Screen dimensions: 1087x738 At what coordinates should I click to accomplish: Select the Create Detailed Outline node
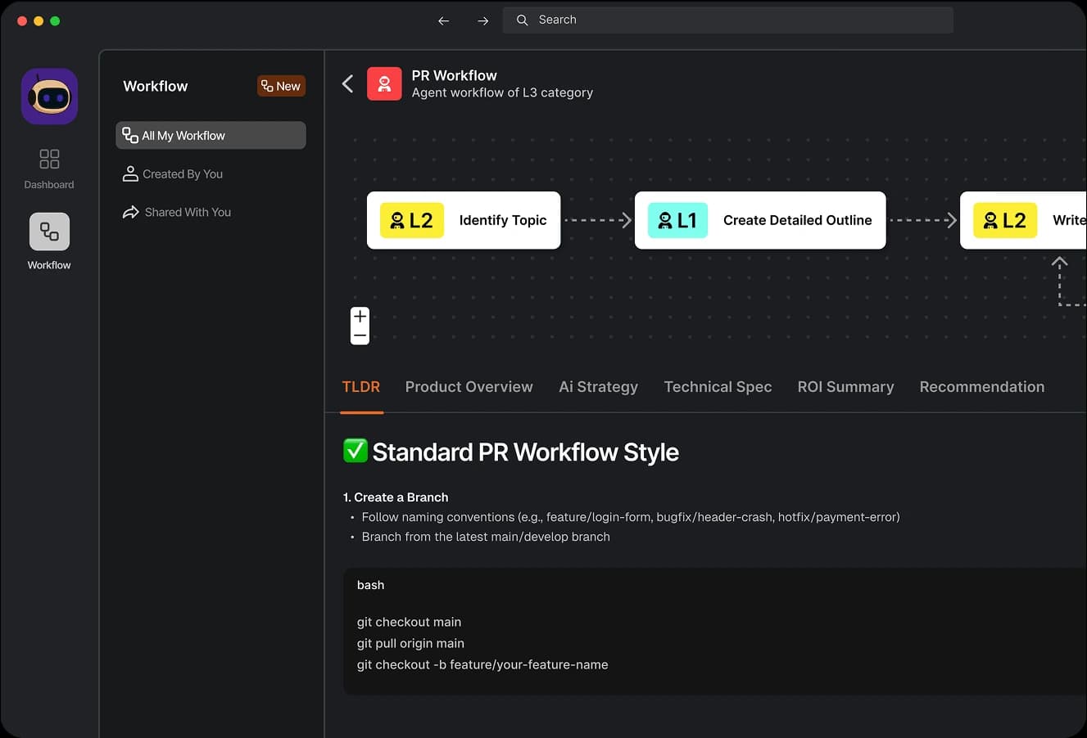(x=760, y=220)
